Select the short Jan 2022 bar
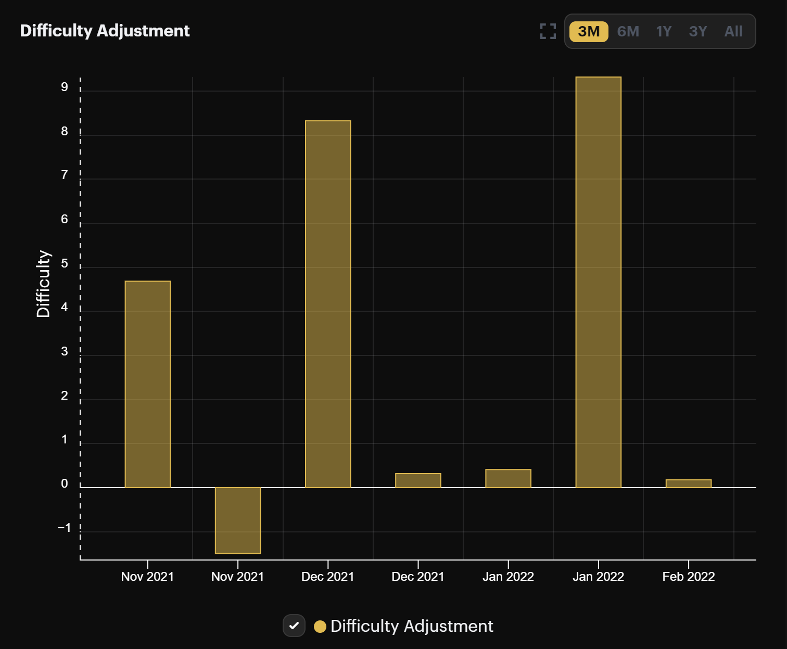 click(509, 477)
